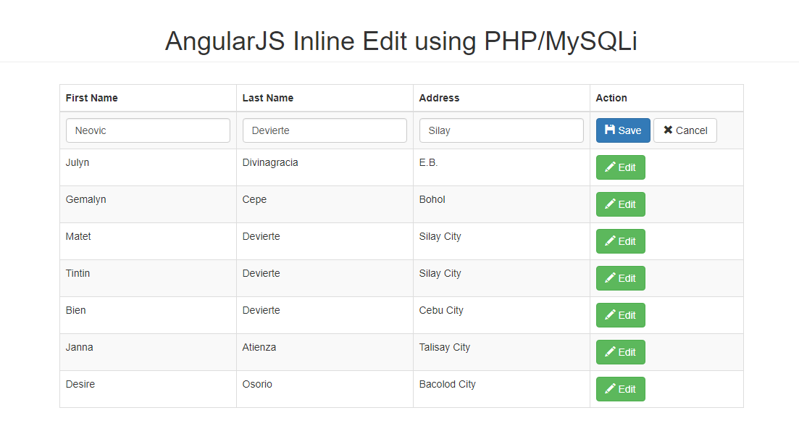Edit the Gemalyn Cepe row
799x434 pixels.
[x=621, y=204]
